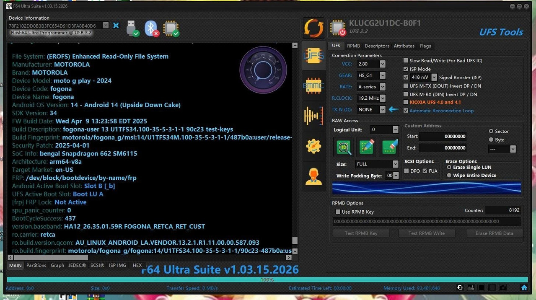Screen dimensions: 536x300
Task: Open the user profile sidebar icon
Action: pos(313,176)
